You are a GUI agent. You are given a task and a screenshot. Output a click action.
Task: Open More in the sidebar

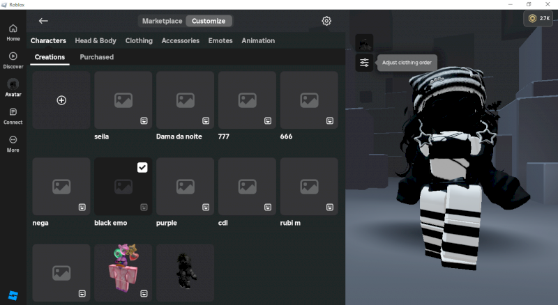click(x=13, y=144)
